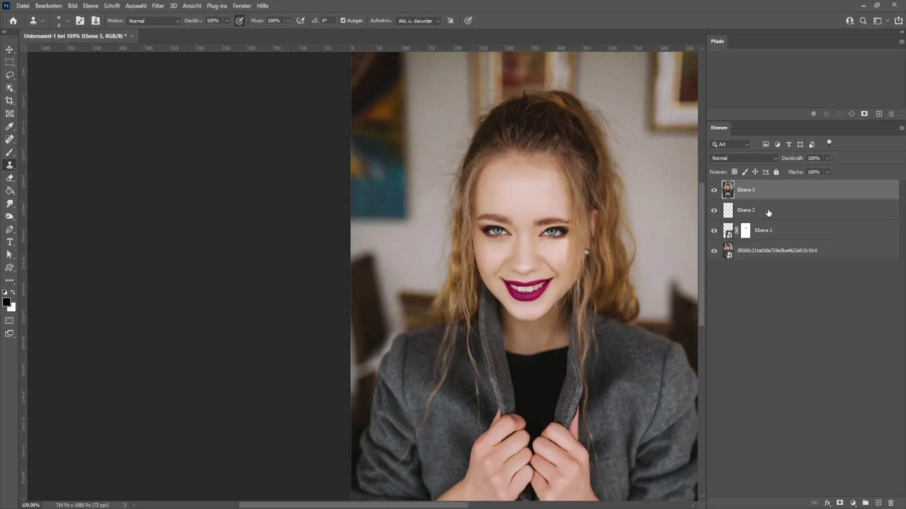Screen dimensions: 906x509
Task: Click the Filter menu item
Action: click(x=158, y=6)
